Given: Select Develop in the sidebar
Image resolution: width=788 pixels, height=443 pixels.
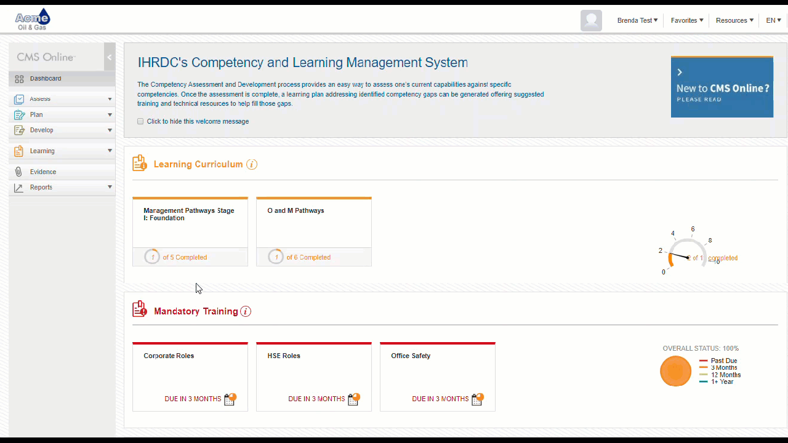Looking at the screenshot, I should (62, 130).
